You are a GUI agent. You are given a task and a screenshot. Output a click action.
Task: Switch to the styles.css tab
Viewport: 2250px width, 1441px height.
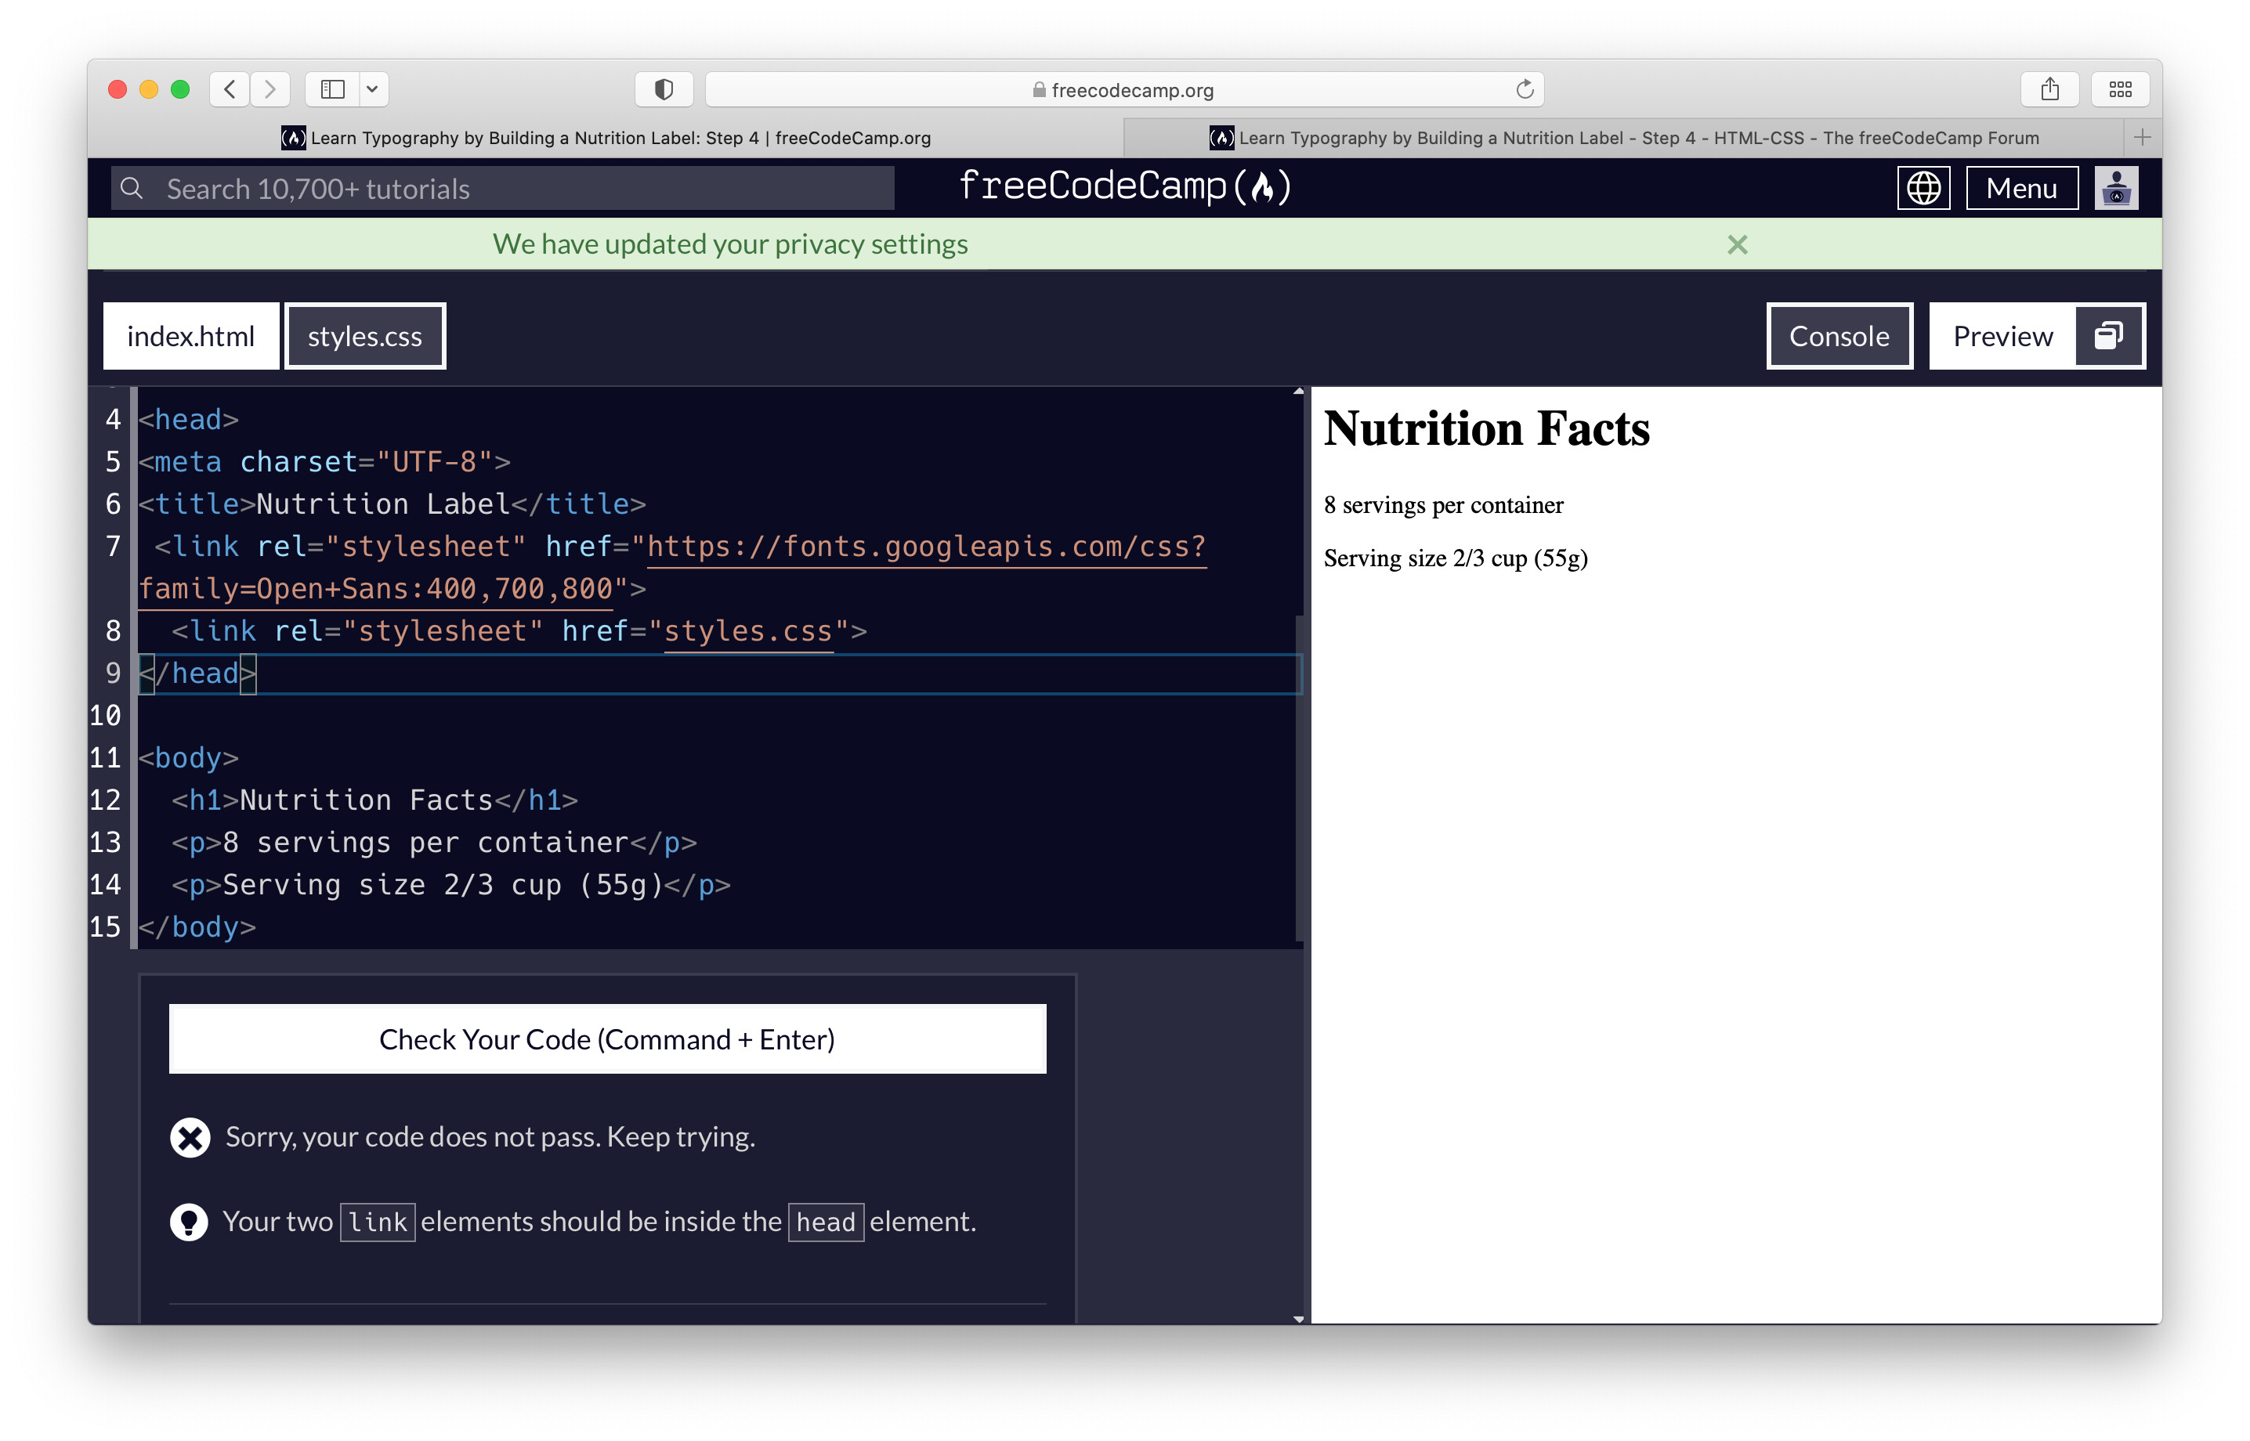pos(364,336)
